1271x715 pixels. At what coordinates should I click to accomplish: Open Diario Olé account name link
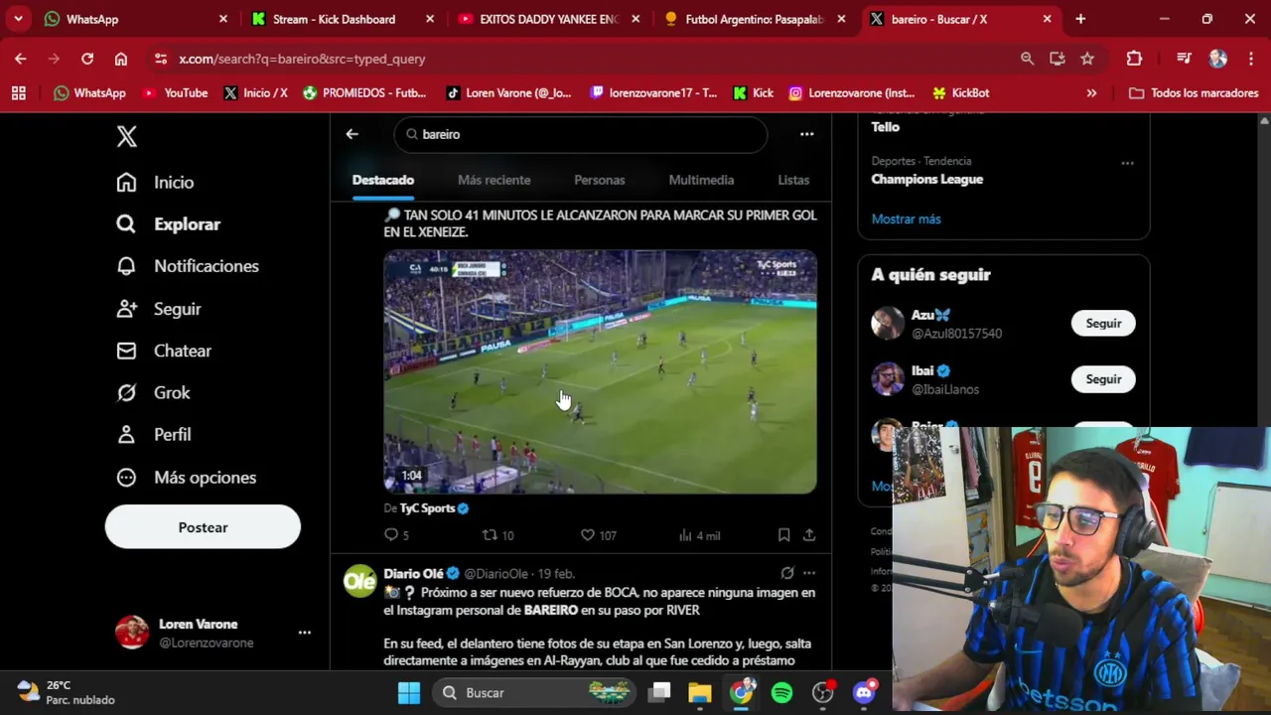pos(414,574)
